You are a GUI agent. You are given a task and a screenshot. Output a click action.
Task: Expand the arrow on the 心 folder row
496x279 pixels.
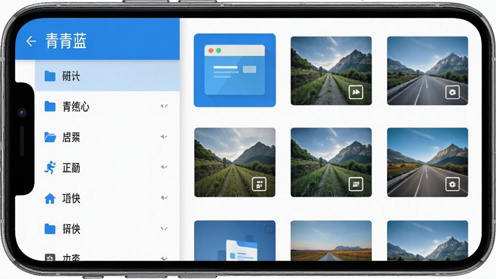click(164, 106)
